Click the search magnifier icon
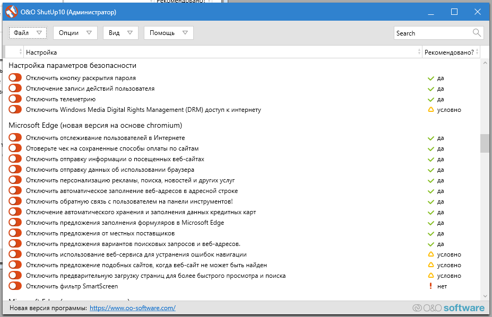The height and width of the screenshot is (317, 492). point(477,32)
